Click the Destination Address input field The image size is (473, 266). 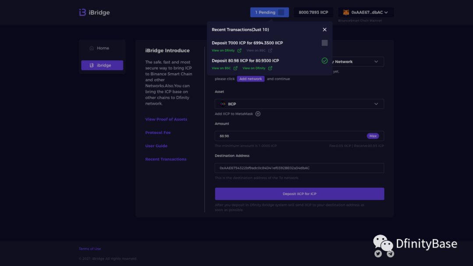click(299, 168)
